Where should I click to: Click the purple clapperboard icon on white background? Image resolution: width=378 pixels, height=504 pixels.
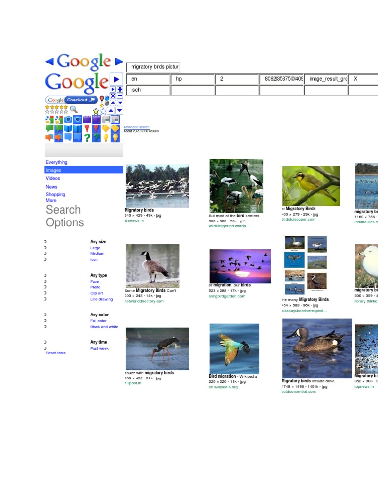[x=87, y=120]
